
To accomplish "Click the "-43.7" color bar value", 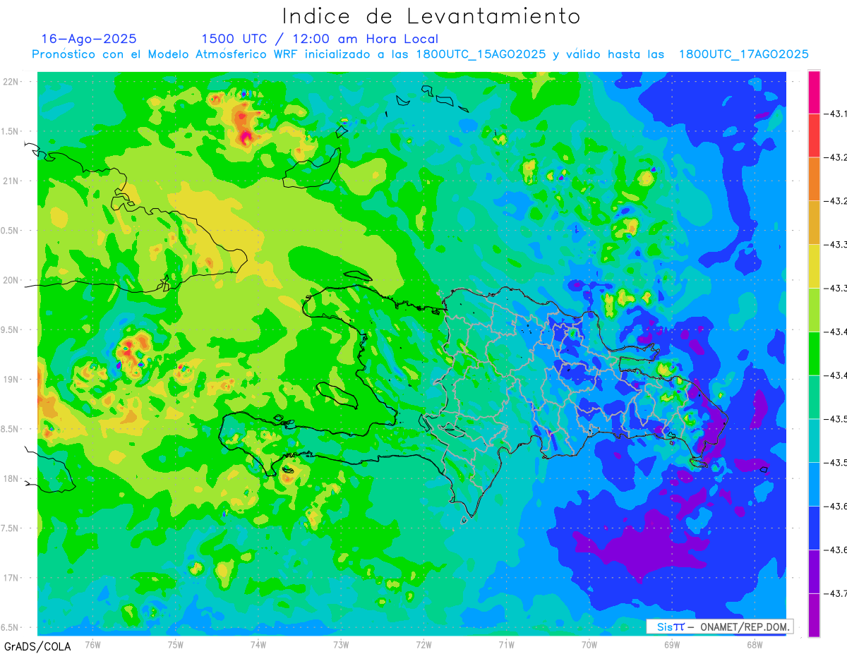I will click(x=836, y=594).
